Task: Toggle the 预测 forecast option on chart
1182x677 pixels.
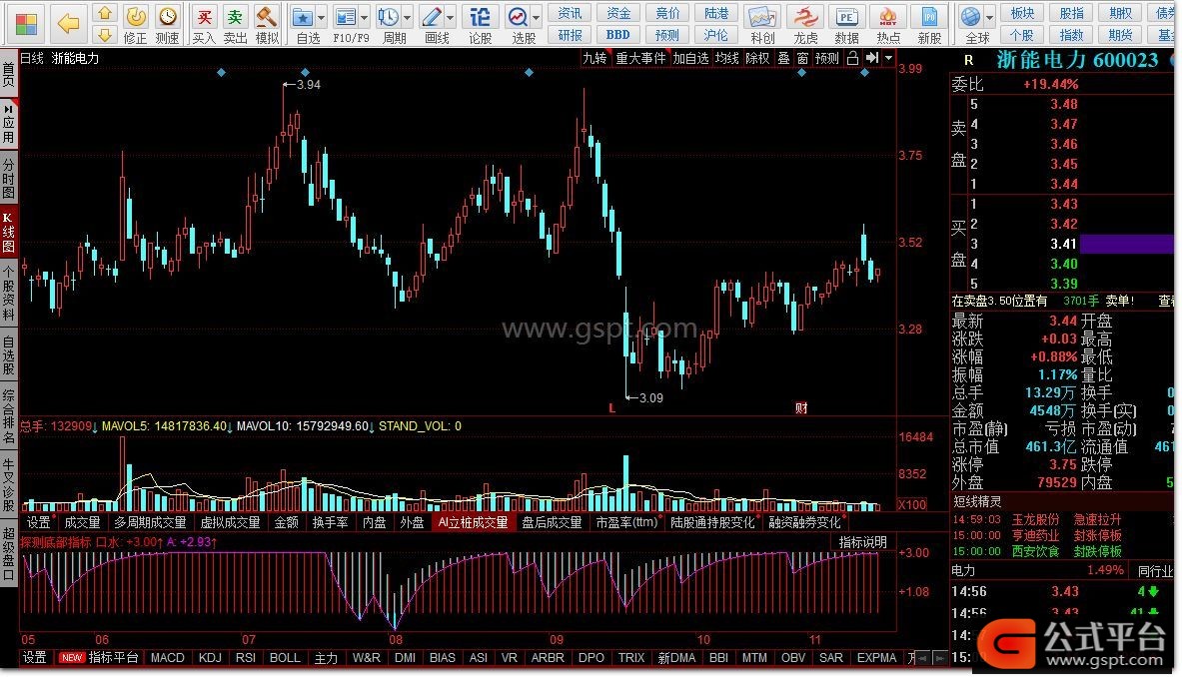Action: 827,58
